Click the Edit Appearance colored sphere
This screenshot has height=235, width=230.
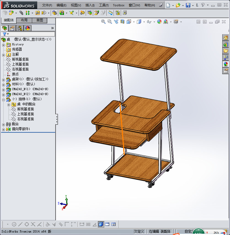(159, 22)
